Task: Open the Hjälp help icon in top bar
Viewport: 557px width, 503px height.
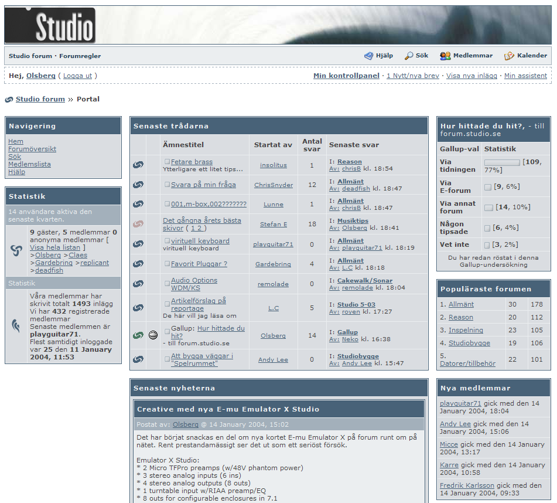Action: pyautogui.click(x=368, y=56)
